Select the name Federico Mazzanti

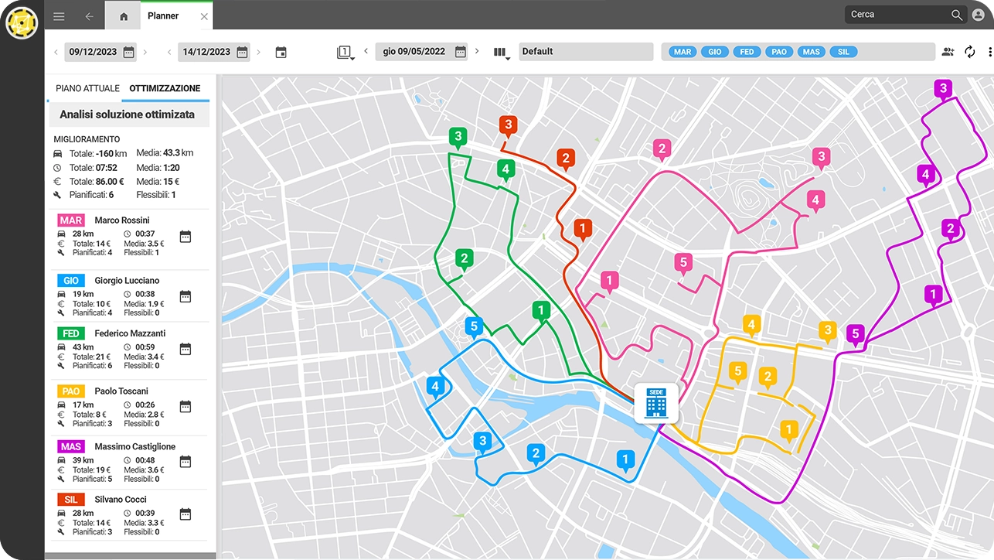coord(130,333)
